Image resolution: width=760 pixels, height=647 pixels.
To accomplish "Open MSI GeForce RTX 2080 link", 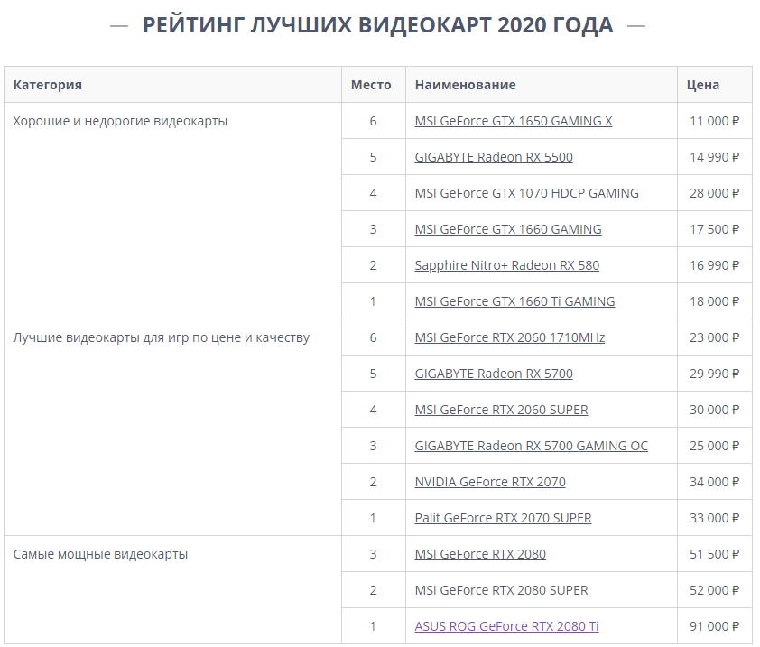I will pyautogui.click(x=479, y=554).
